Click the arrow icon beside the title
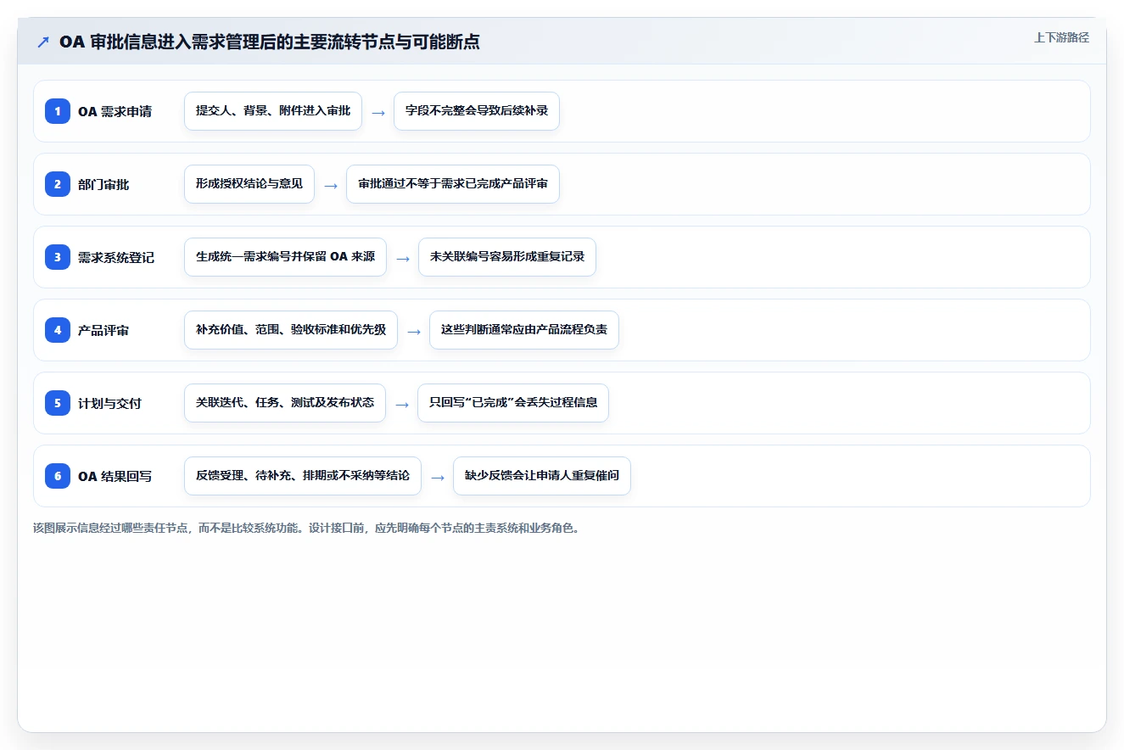 point(42,42)
